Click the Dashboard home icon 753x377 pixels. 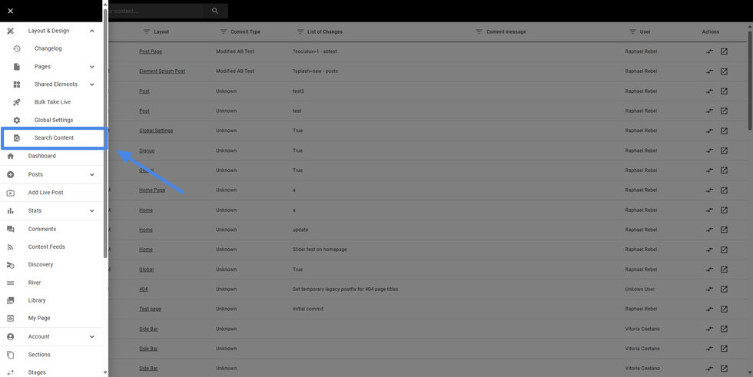pos(11,156)
